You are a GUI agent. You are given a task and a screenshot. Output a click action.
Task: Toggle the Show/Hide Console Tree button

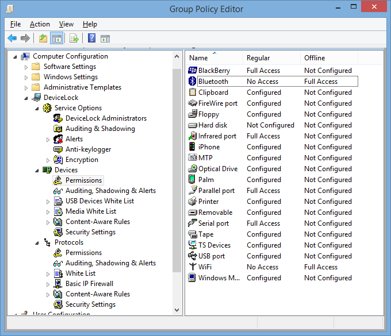click(x=56, y=38)
